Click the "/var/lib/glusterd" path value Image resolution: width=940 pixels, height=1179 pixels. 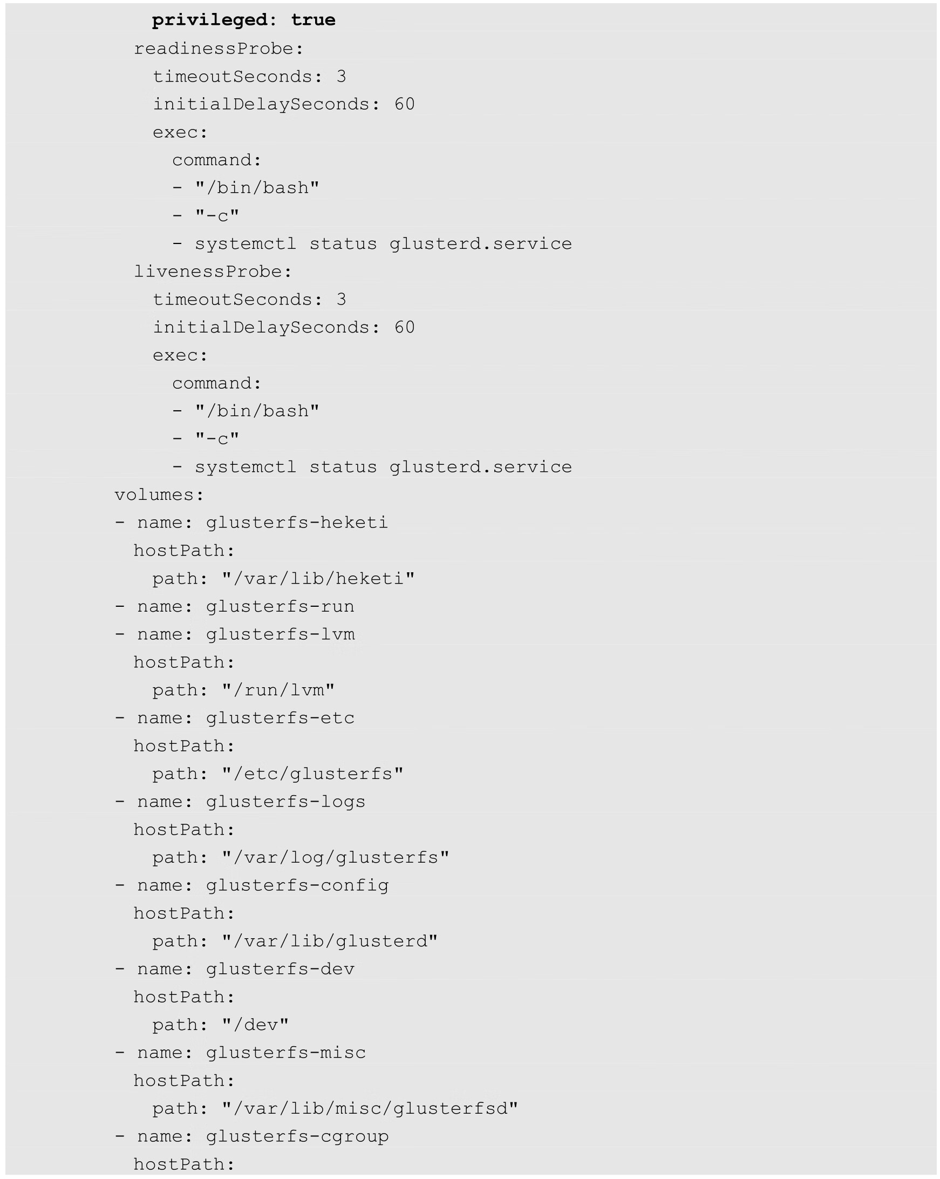point(330,941)
